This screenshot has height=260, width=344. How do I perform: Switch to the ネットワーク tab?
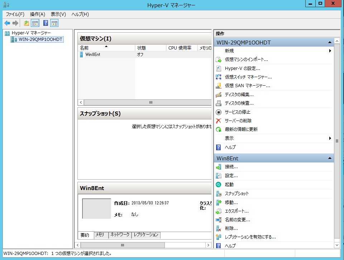coord(120,235)
